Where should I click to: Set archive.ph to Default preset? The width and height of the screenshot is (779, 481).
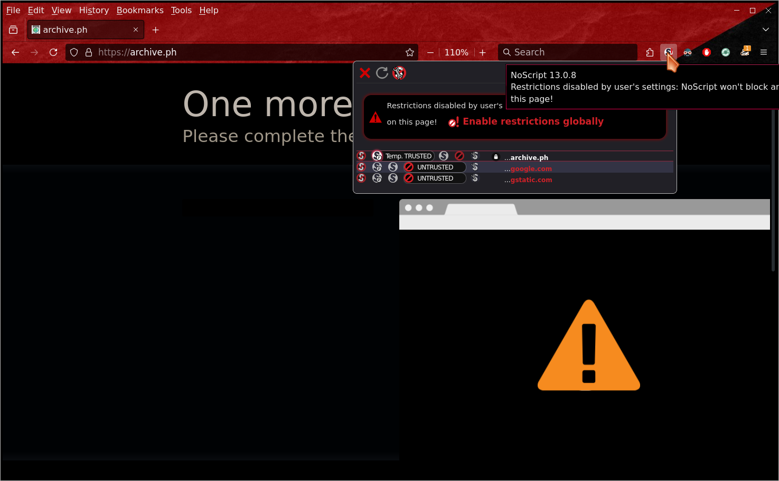(361, 156)
